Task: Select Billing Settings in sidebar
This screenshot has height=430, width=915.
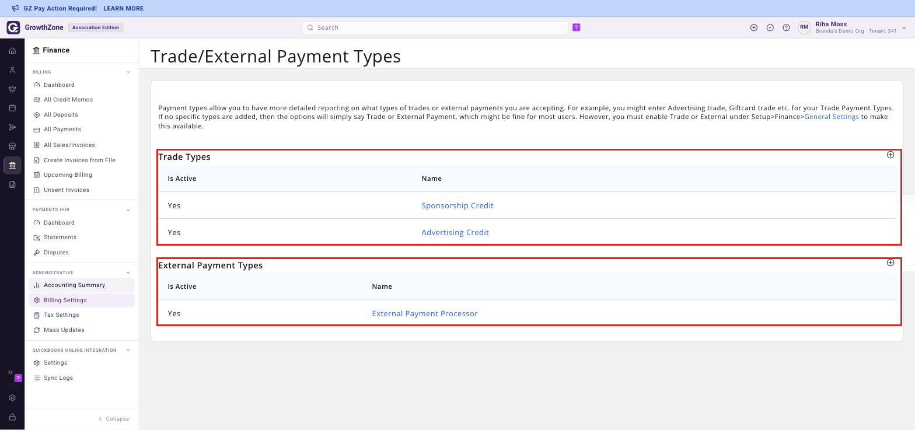Action: [82, 300]
